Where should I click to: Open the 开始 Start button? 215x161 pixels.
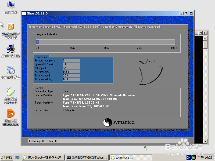pos(7,158)
